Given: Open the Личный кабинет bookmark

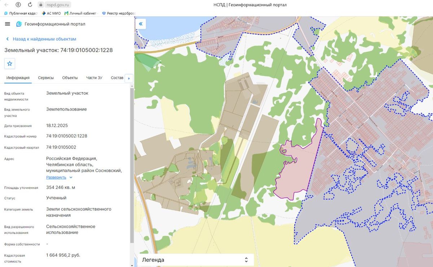Looking at the screenshot, I should coord(80,13).
